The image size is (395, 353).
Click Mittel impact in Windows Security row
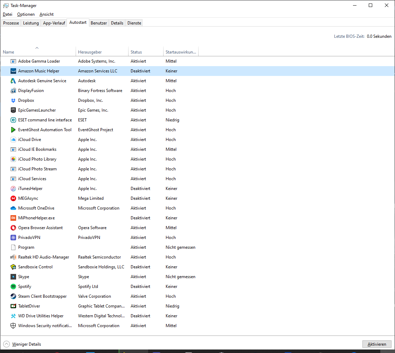[x=171, y=326]
